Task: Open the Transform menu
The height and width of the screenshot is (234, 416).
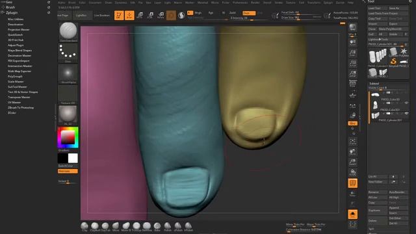Action: (x=313, y=3)
